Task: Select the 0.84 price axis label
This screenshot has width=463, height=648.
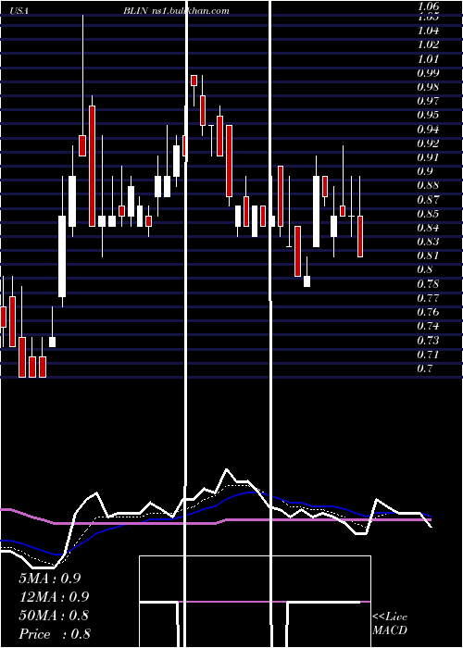Action: tap(428, 228)
